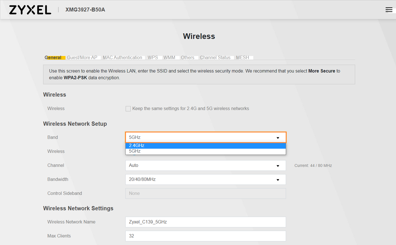Screen dimensions: 396x245
Task: Go to the MAC Authentication tab
Action: (122, 58)
